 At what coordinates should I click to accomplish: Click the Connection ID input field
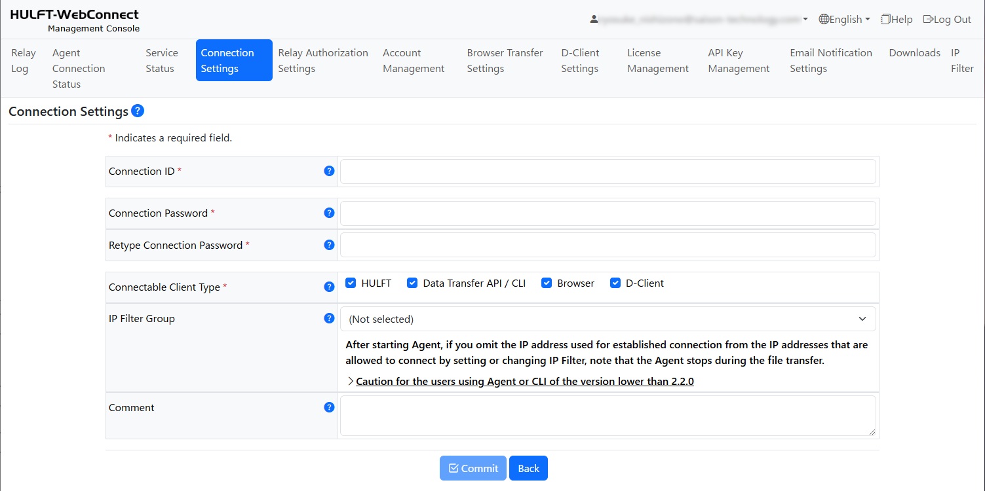(608, 172)
